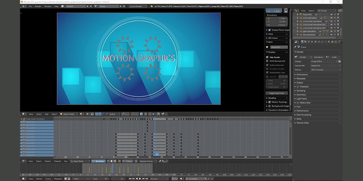Open Texture properties tab icon
Screen dimensions: 363x181
pyautogui.click(x=332, y=42)
